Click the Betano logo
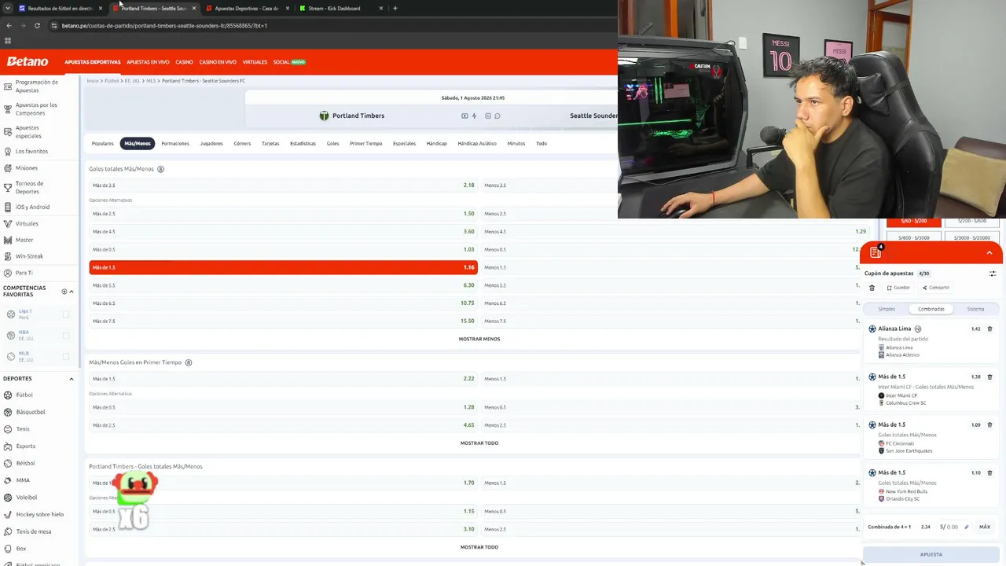This screenshot has height=566, width=1006. [x=28, y=61]
